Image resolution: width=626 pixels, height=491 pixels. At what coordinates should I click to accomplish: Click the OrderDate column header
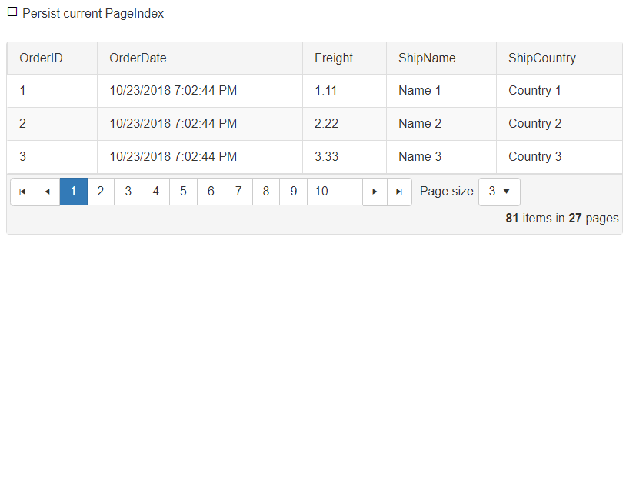[200, 58]
